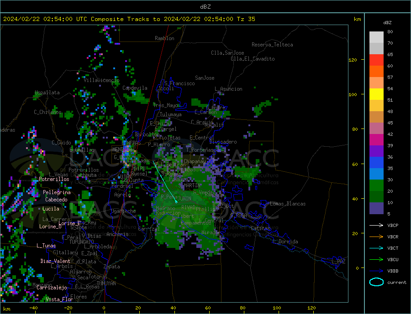This screenshot has height=314, width=411.
Task: Click the Capdevila label on map
Action: pyautogui.click(x=135, y=88)
